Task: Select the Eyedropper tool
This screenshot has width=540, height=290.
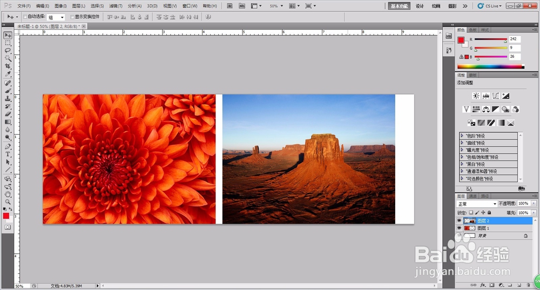Action: [8, 73]
